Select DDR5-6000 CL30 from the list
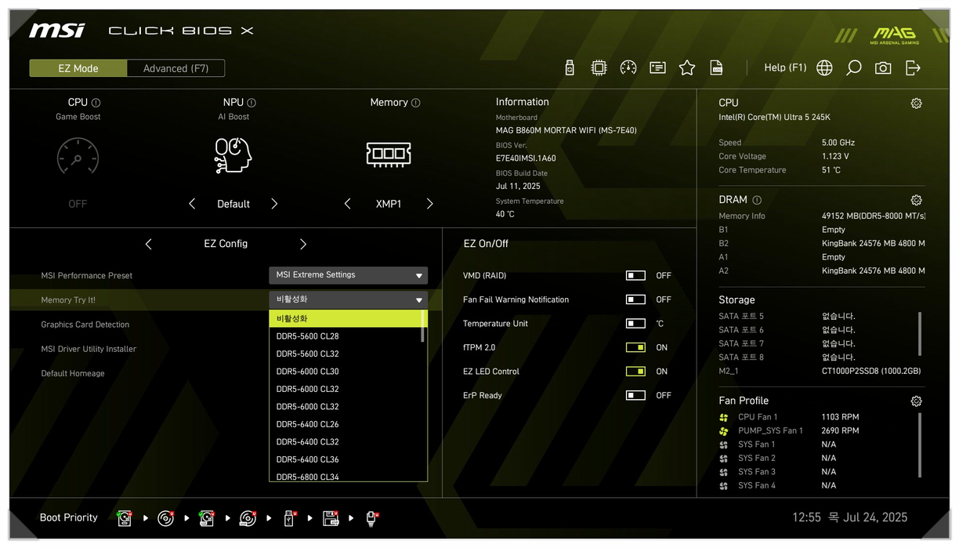The width and height of the screenshot is (959, 548). [x=308, y=372]
